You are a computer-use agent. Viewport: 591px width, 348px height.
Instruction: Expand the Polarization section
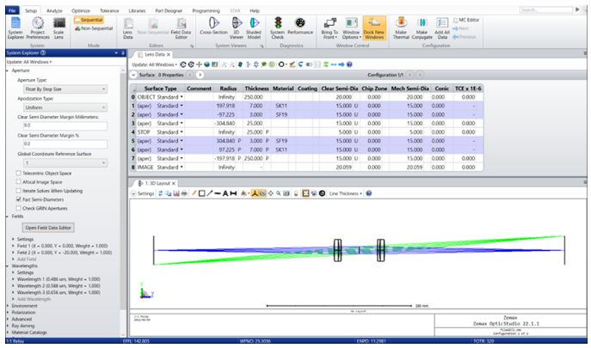point(23,313)
